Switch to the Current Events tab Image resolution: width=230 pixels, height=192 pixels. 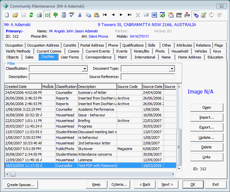tap(98, 51)
